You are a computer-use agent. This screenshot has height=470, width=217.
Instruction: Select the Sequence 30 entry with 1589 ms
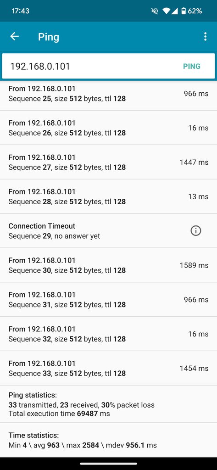point(108,265)
